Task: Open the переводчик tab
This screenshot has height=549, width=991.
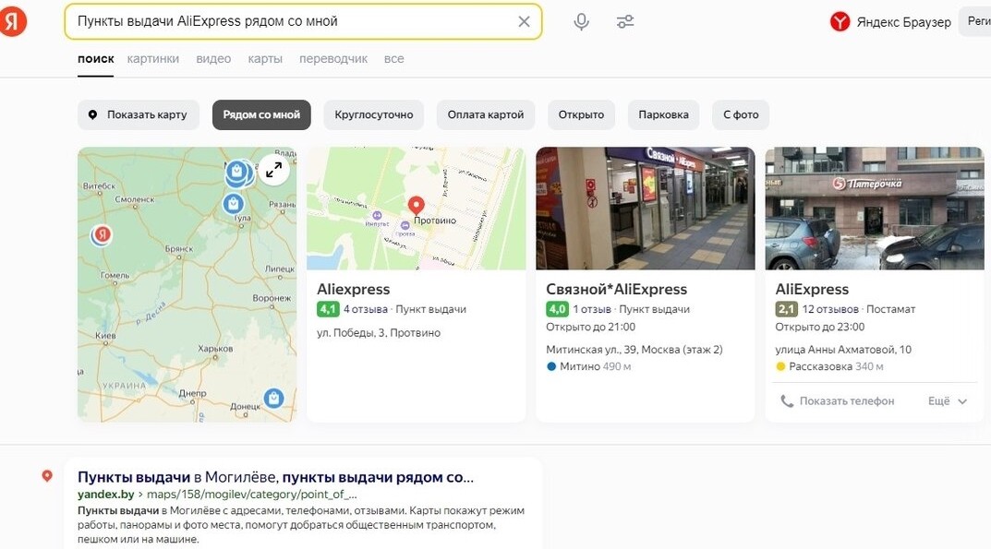Action: coord(333,59)
